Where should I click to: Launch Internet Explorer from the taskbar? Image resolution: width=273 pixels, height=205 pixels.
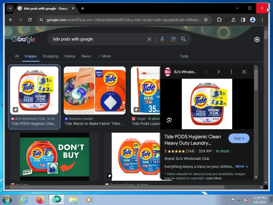23,200
